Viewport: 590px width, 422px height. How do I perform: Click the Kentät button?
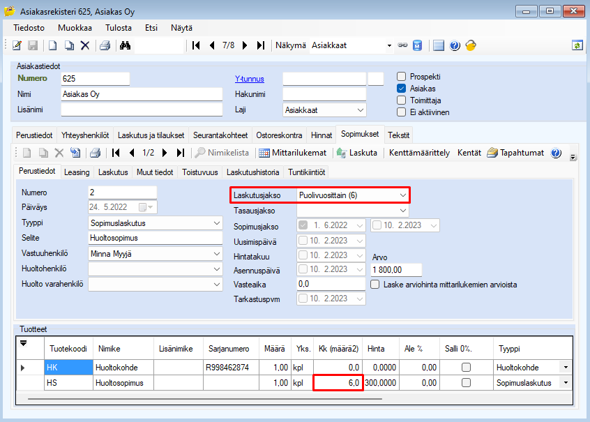pos(469,153)
